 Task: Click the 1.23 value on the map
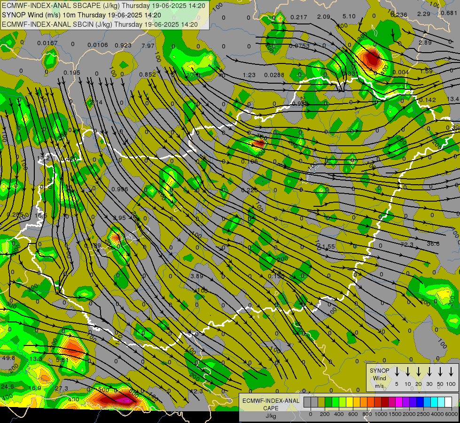click(249, 75)
